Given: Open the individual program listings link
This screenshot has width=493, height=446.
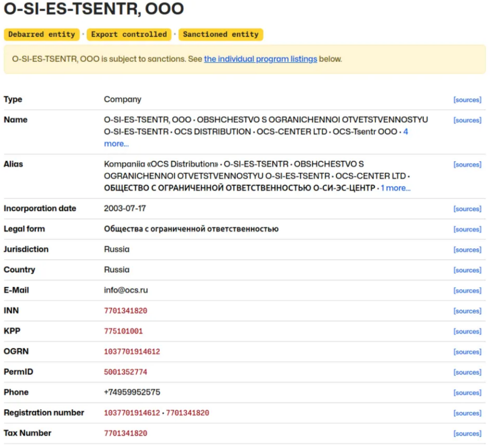Looking at the screenshot, I should pos(260,59).
